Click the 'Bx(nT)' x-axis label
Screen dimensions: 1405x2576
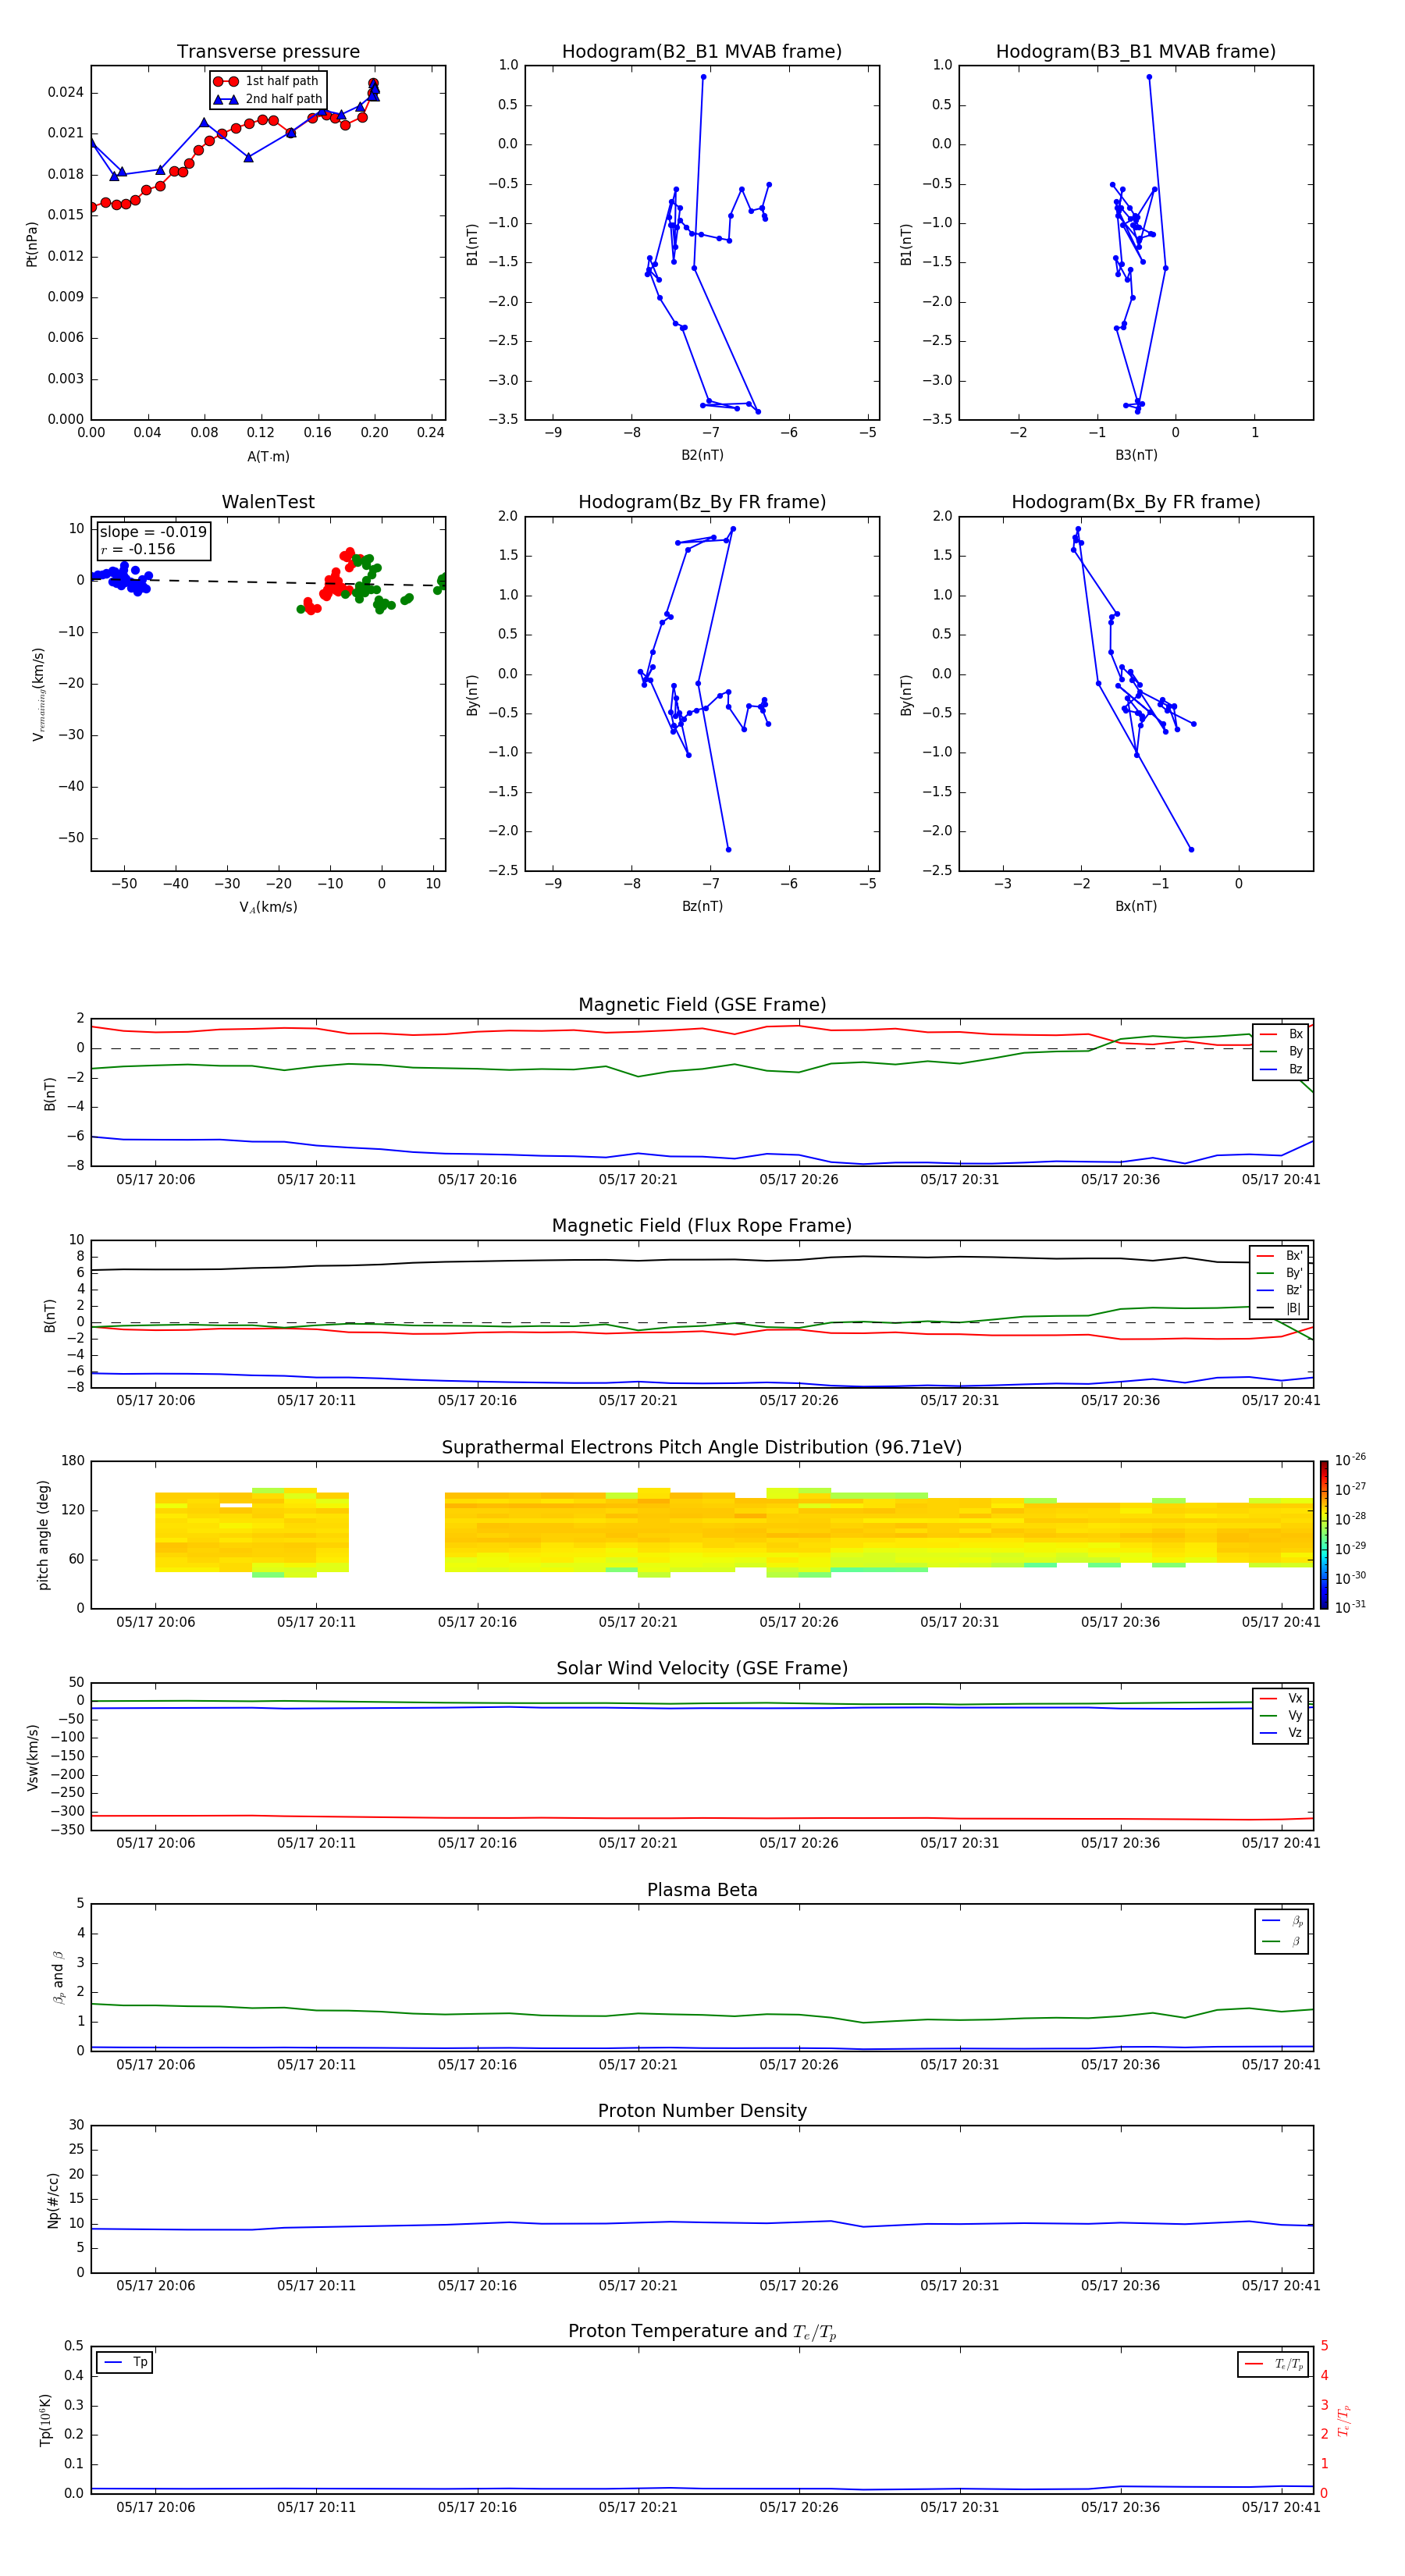pos(1136,906)
